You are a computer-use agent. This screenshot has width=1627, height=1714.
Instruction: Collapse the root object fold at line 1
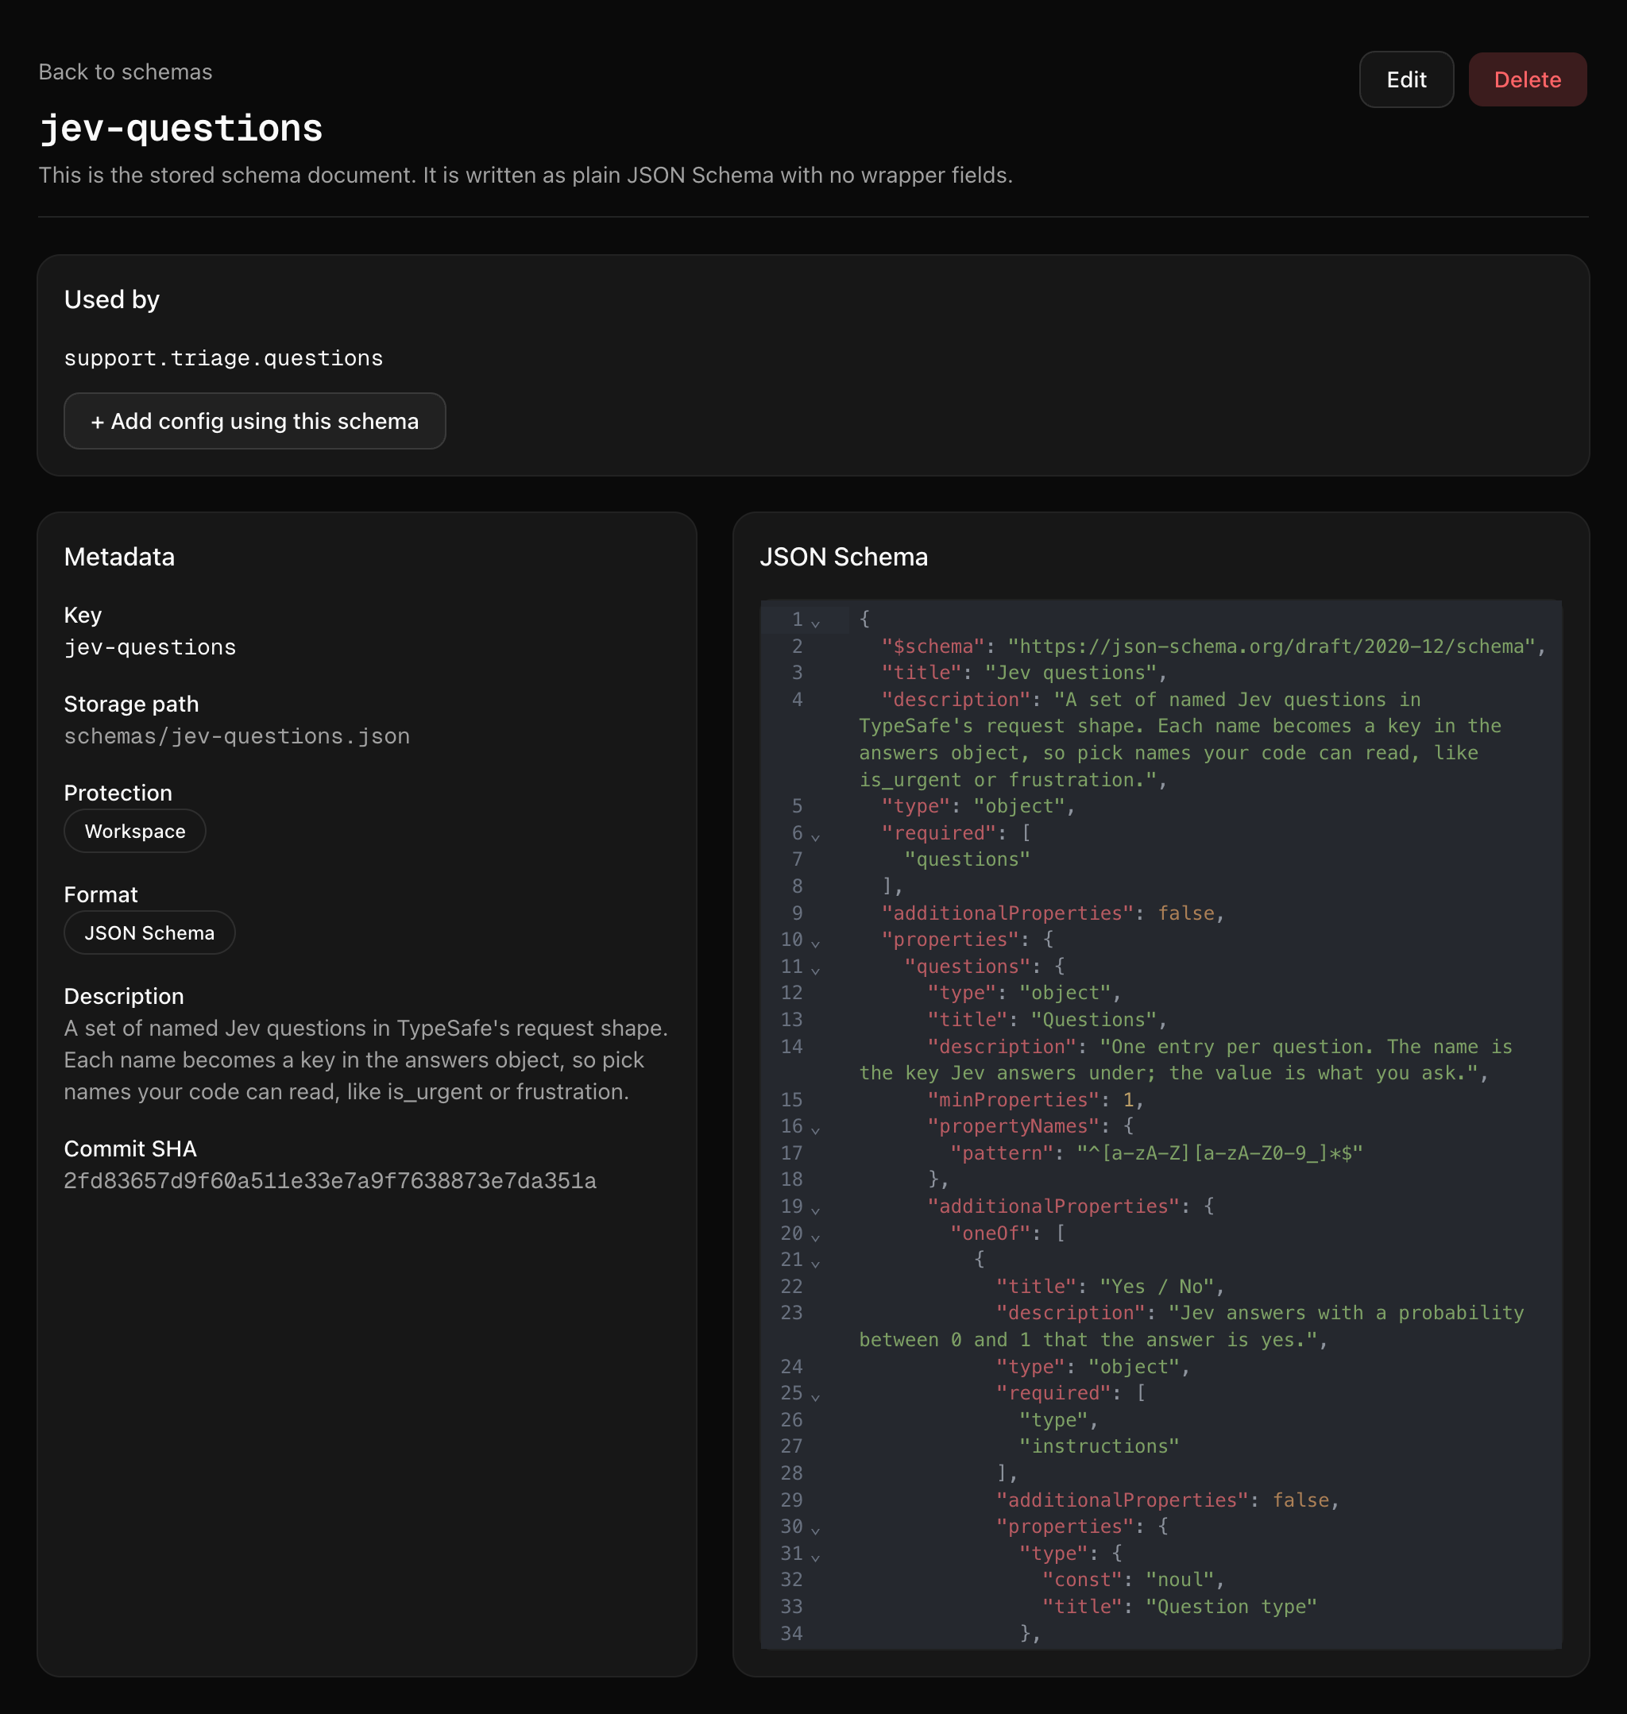pyautogui.click(x=815, y=622)
